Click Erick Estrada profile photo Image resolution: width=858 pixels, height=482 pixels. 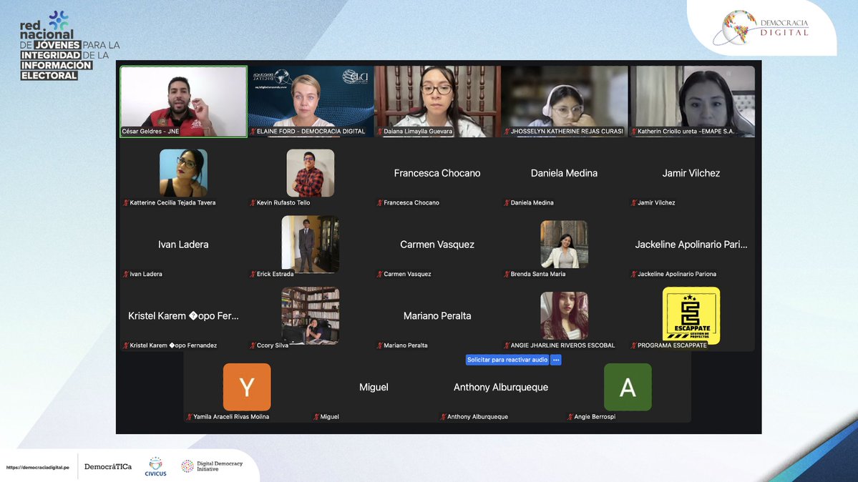(x=311, y=244)
